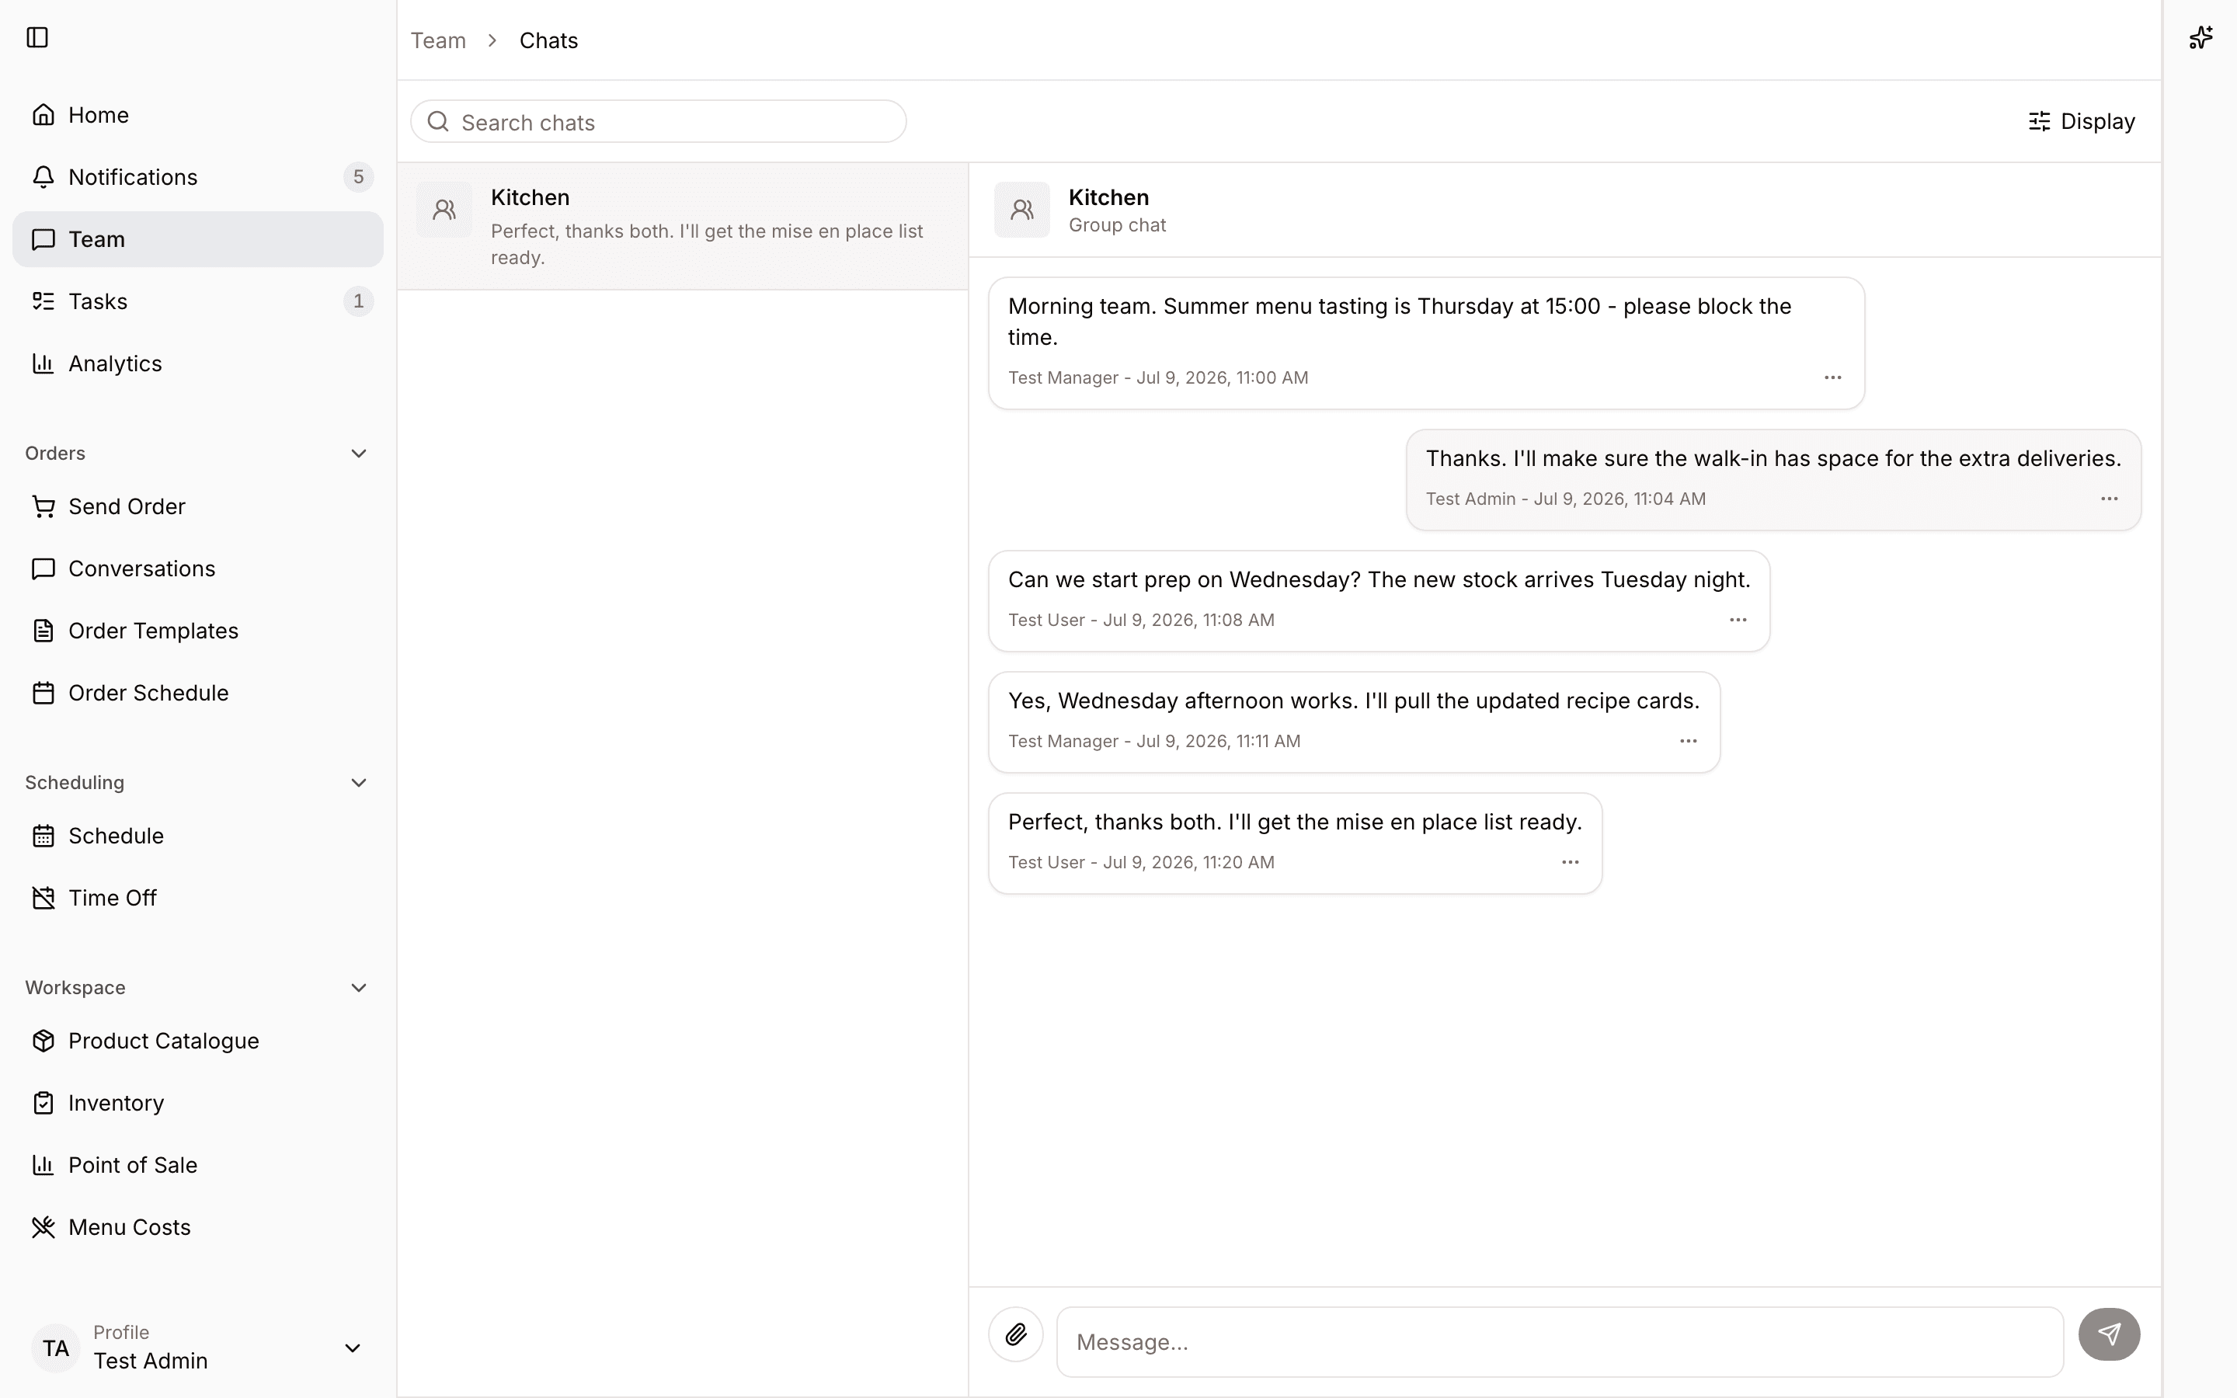Open Send Order page

point(198,506)
